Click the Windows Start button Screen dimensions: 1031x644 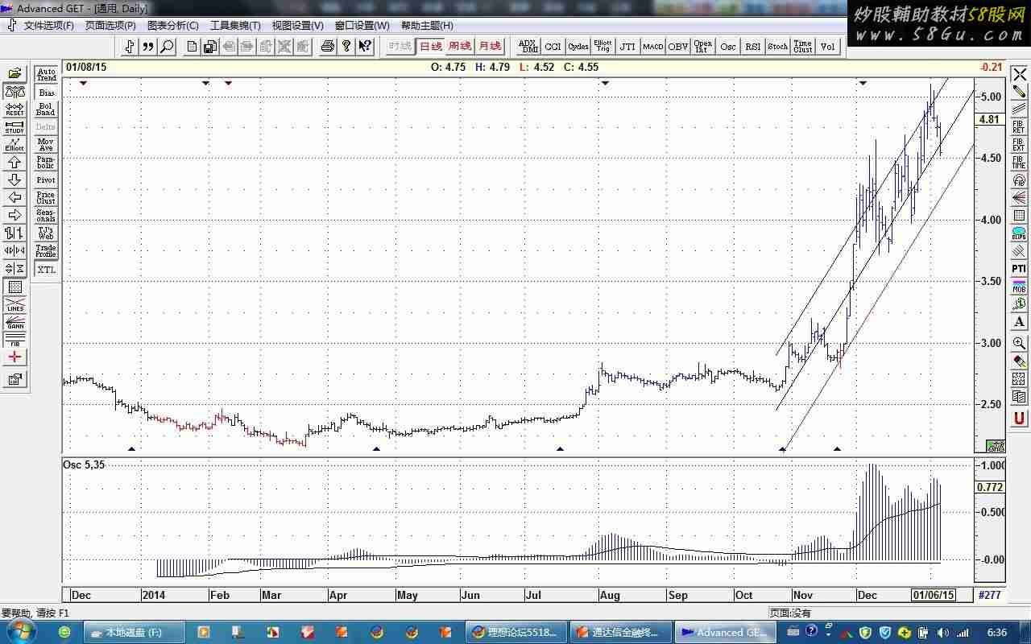20,632
